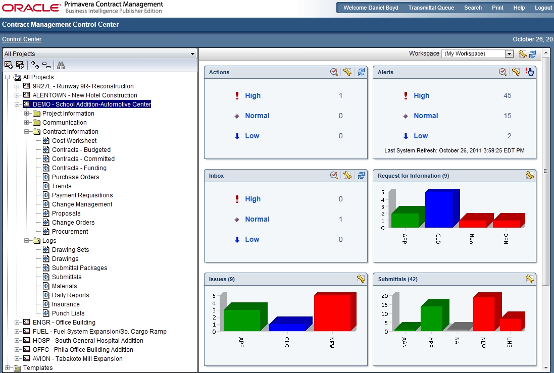Click the collapse all nodes icon

click(x=46, y=65)
